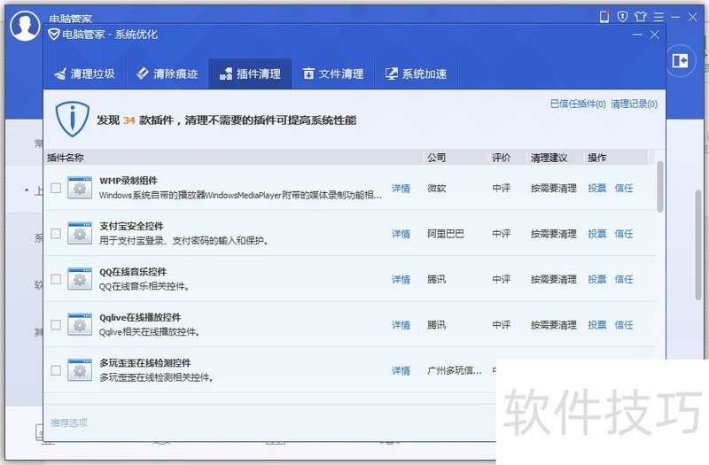The width and height of the screenshot is (709, 465).
Task: Select the Qqlive在线播放控件 checkbox
Action: (x=56, y=325)
